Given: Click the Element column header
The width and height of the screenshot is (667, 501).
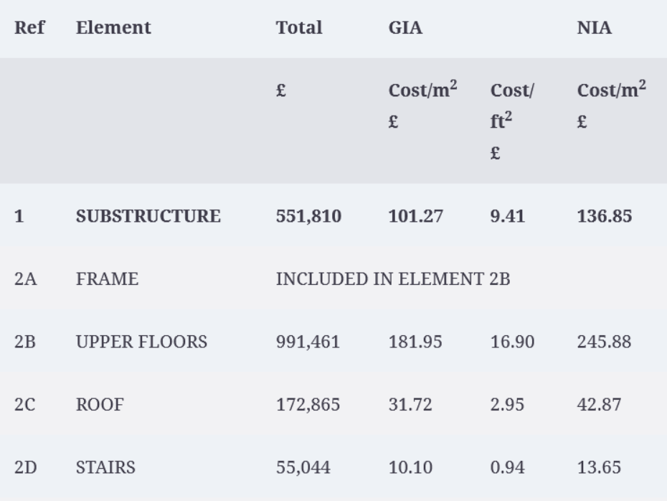Looking at the screenshot, I should 113,28.
